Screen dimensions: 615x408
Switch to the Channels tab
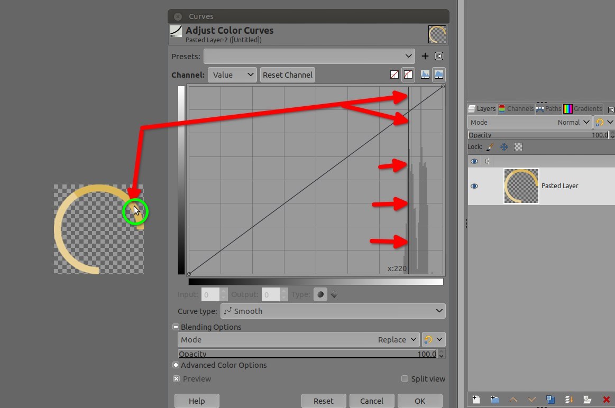[516, 109]
